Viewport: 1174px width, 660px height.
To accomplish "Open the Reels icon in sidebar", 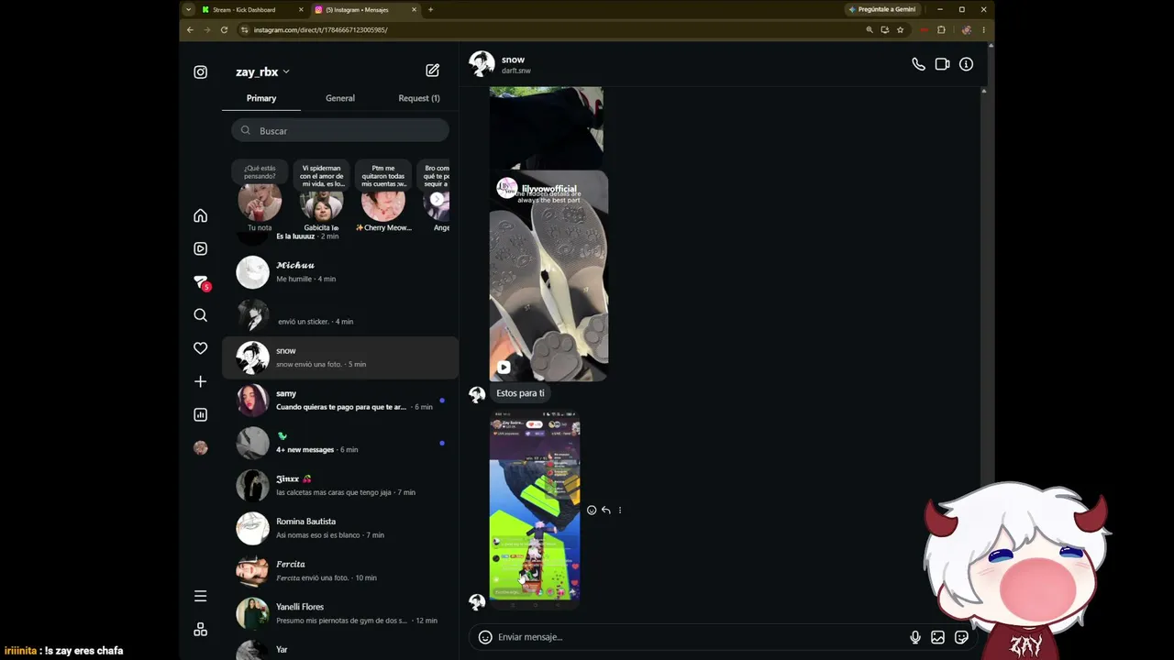I will [x=200, y=248].
